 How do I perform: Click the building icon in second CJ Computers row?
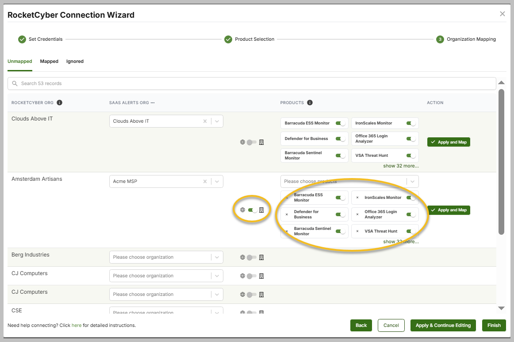pos(261,295)
